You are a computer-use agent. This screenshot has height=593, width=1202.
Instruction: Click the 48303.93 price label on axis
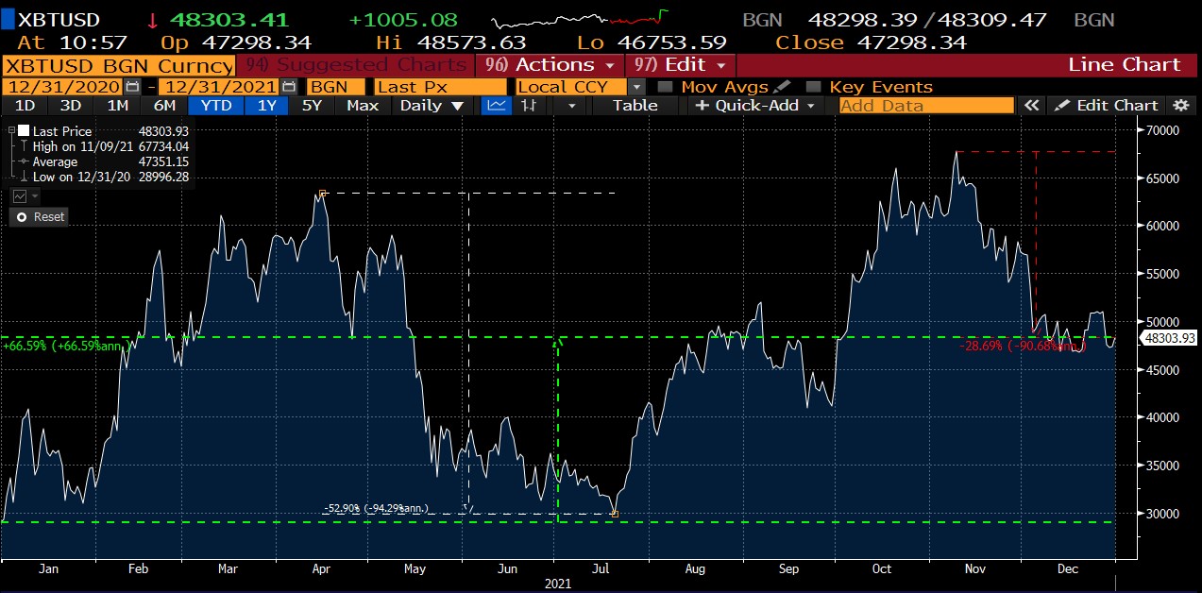tap(1170, 337)
